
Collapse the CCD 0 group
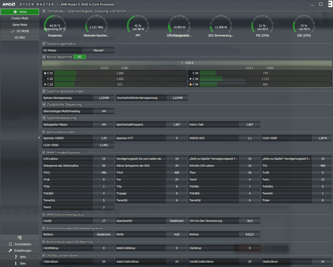(x=182, y=63)
